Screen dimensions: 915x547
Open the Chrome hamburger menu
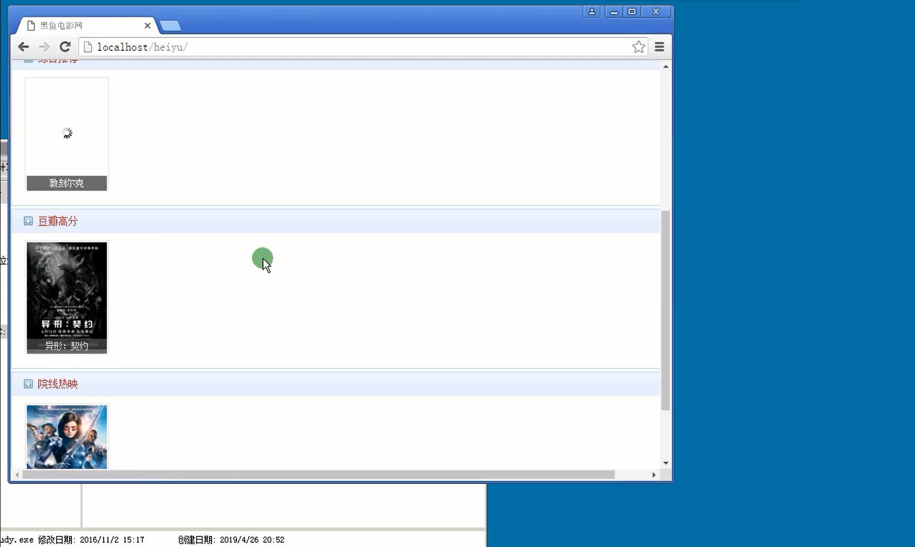pyautogui.click(x=659, y=47)
